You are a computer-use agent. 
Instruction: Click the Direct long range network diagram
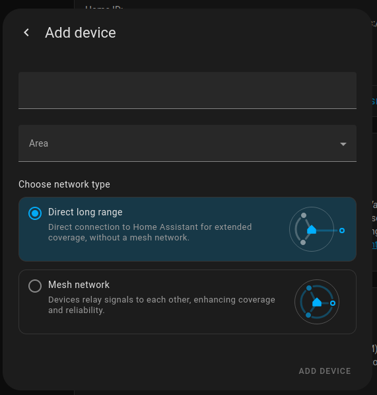click(317, 229)
